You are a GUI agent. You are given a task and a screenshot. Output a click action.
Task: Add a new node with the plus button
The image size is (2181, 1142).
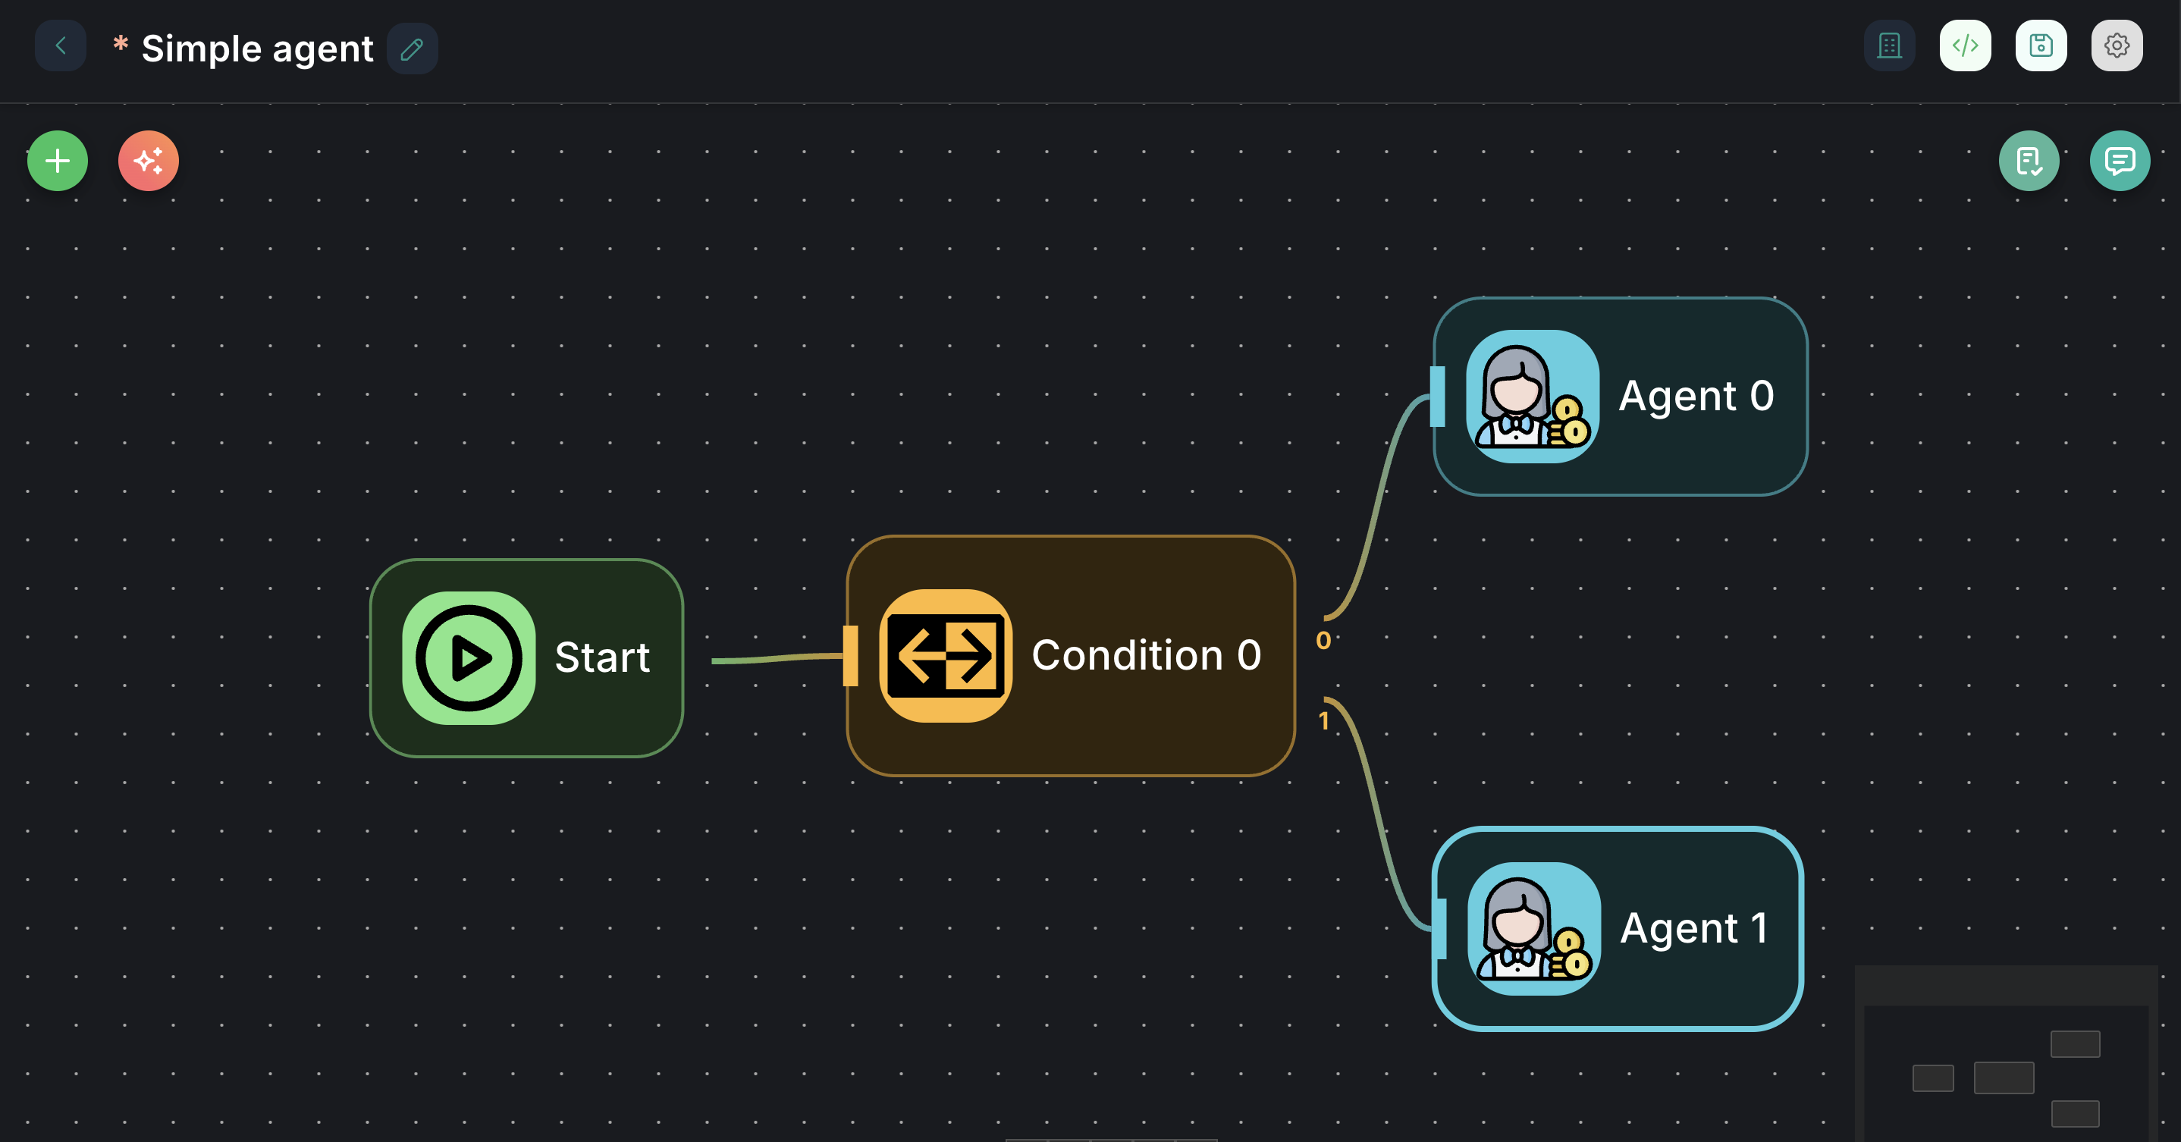[57, 160]
